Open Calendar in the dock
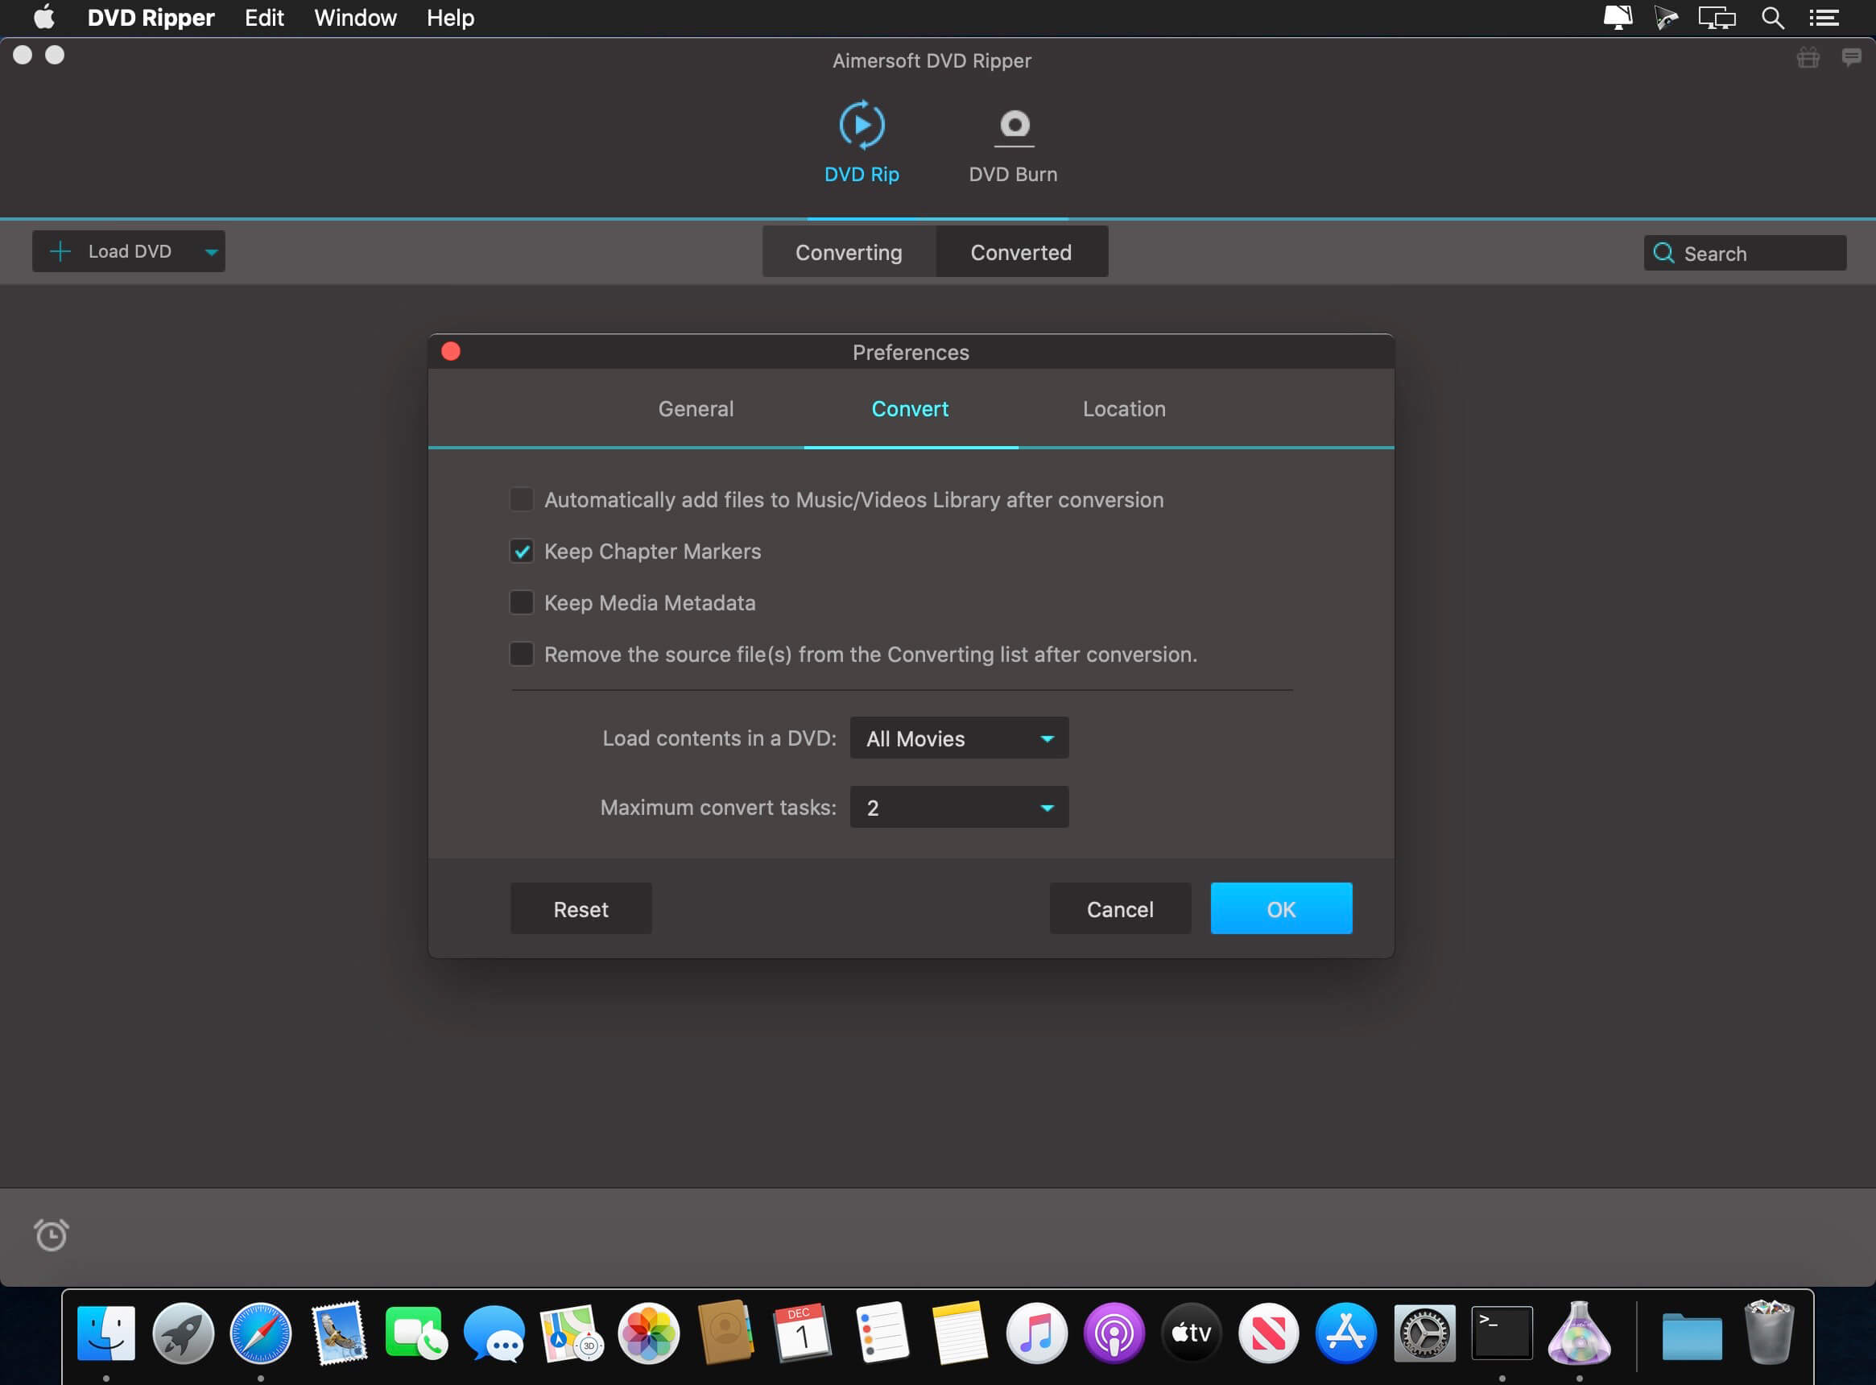Viewport: 1876px width, 1385px height. [803, 1333]
